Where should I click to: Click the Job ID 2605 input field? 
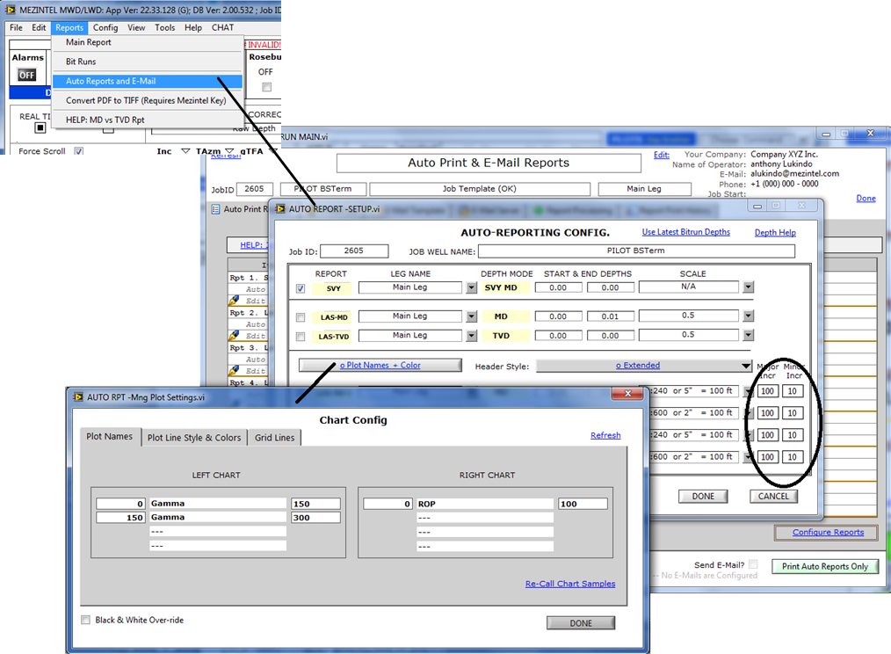pyautogui.click(x=354, y=251)
